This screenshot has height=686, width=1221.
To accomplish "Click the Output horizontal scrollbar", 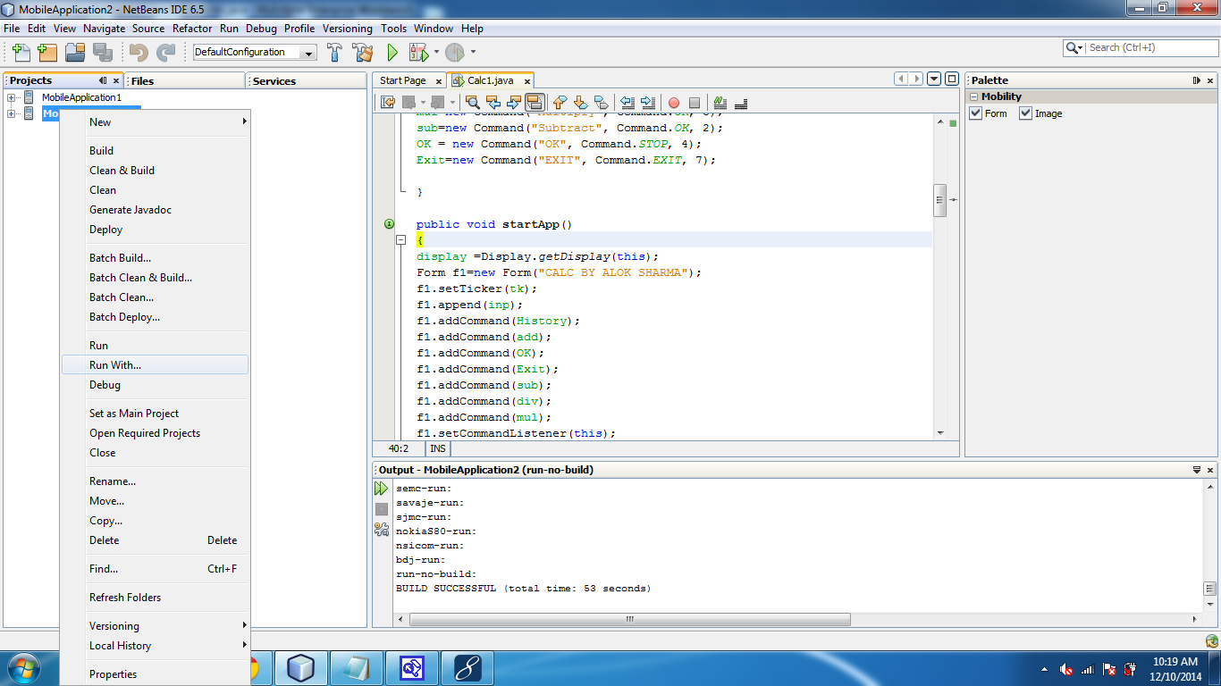I will [629, 619].
